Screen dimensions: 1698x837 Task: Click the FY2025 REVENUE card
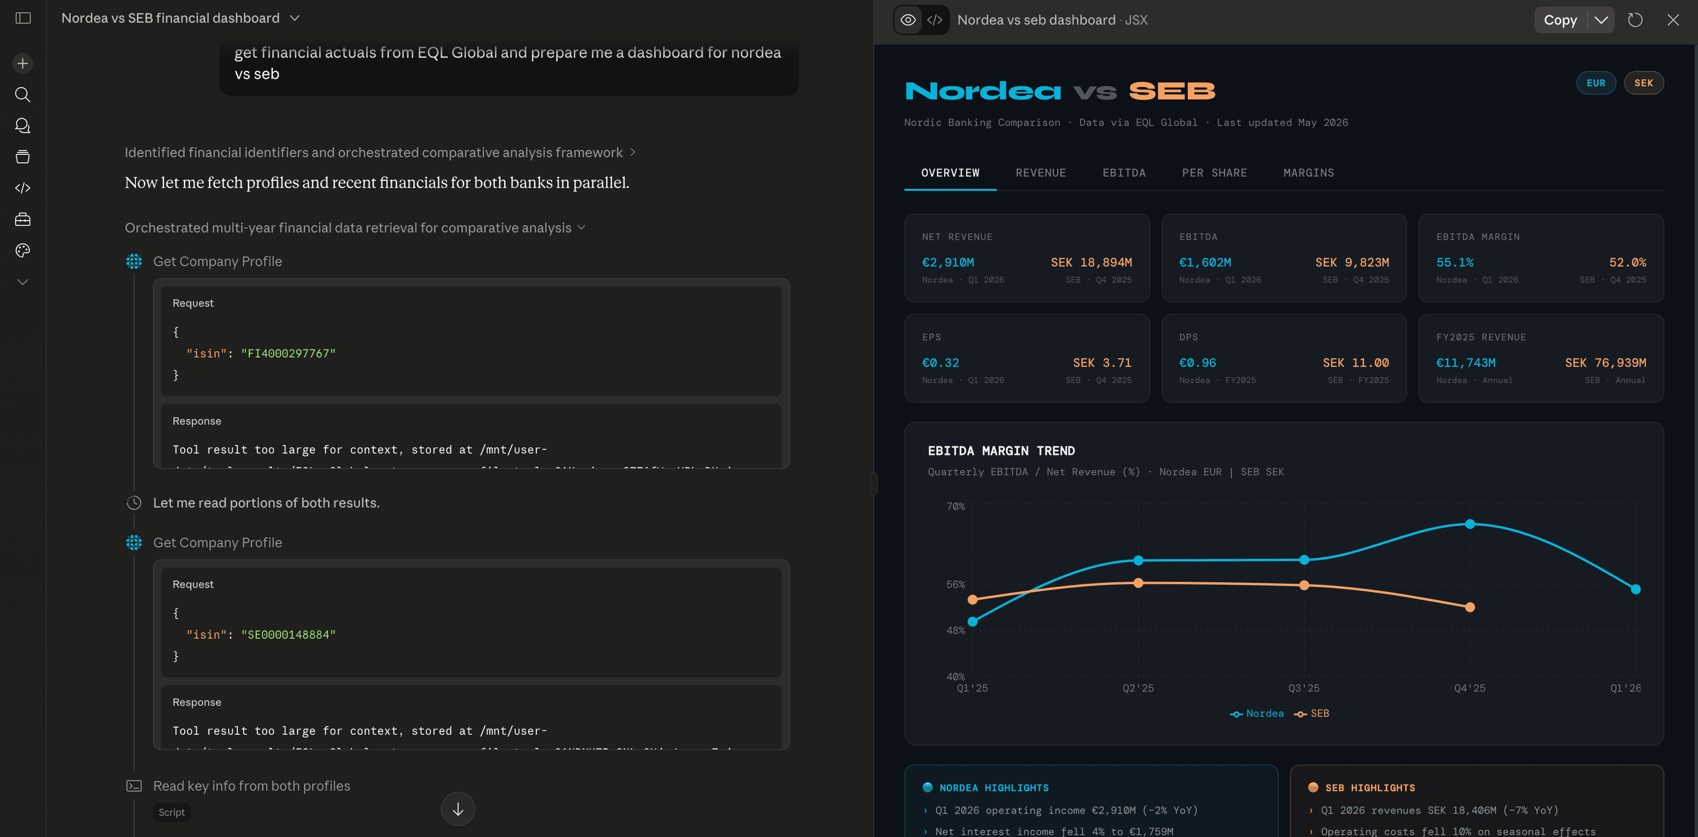(1541, 358)
